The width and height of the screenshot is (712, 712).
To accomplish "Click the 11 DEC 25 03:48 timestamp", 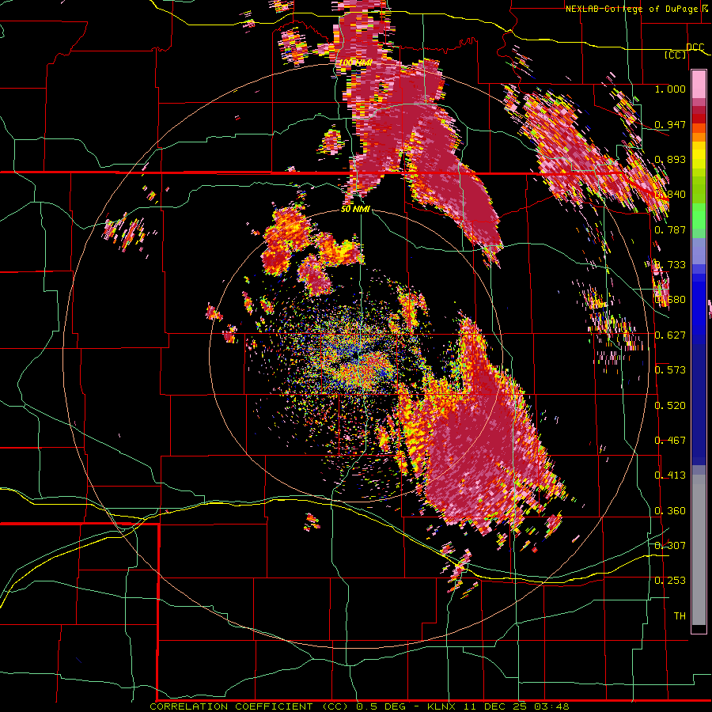I will pyautogui.click(x=517, y=706).
